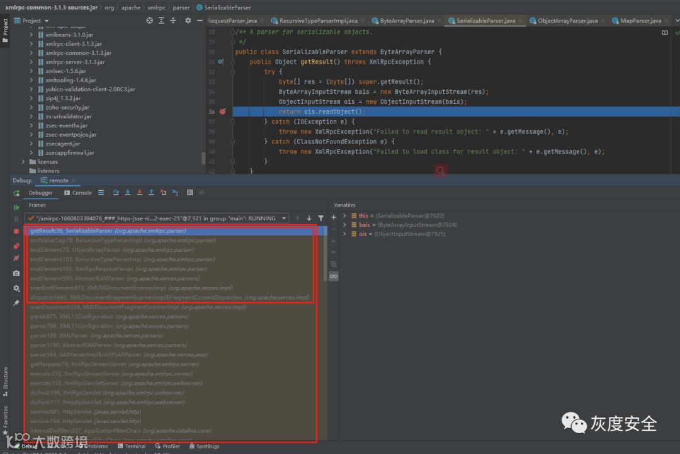Open Project panel options gear

click(188, 20)
